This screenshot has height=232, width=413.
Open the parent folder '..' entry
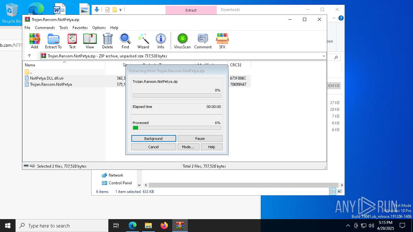(65, 72)
